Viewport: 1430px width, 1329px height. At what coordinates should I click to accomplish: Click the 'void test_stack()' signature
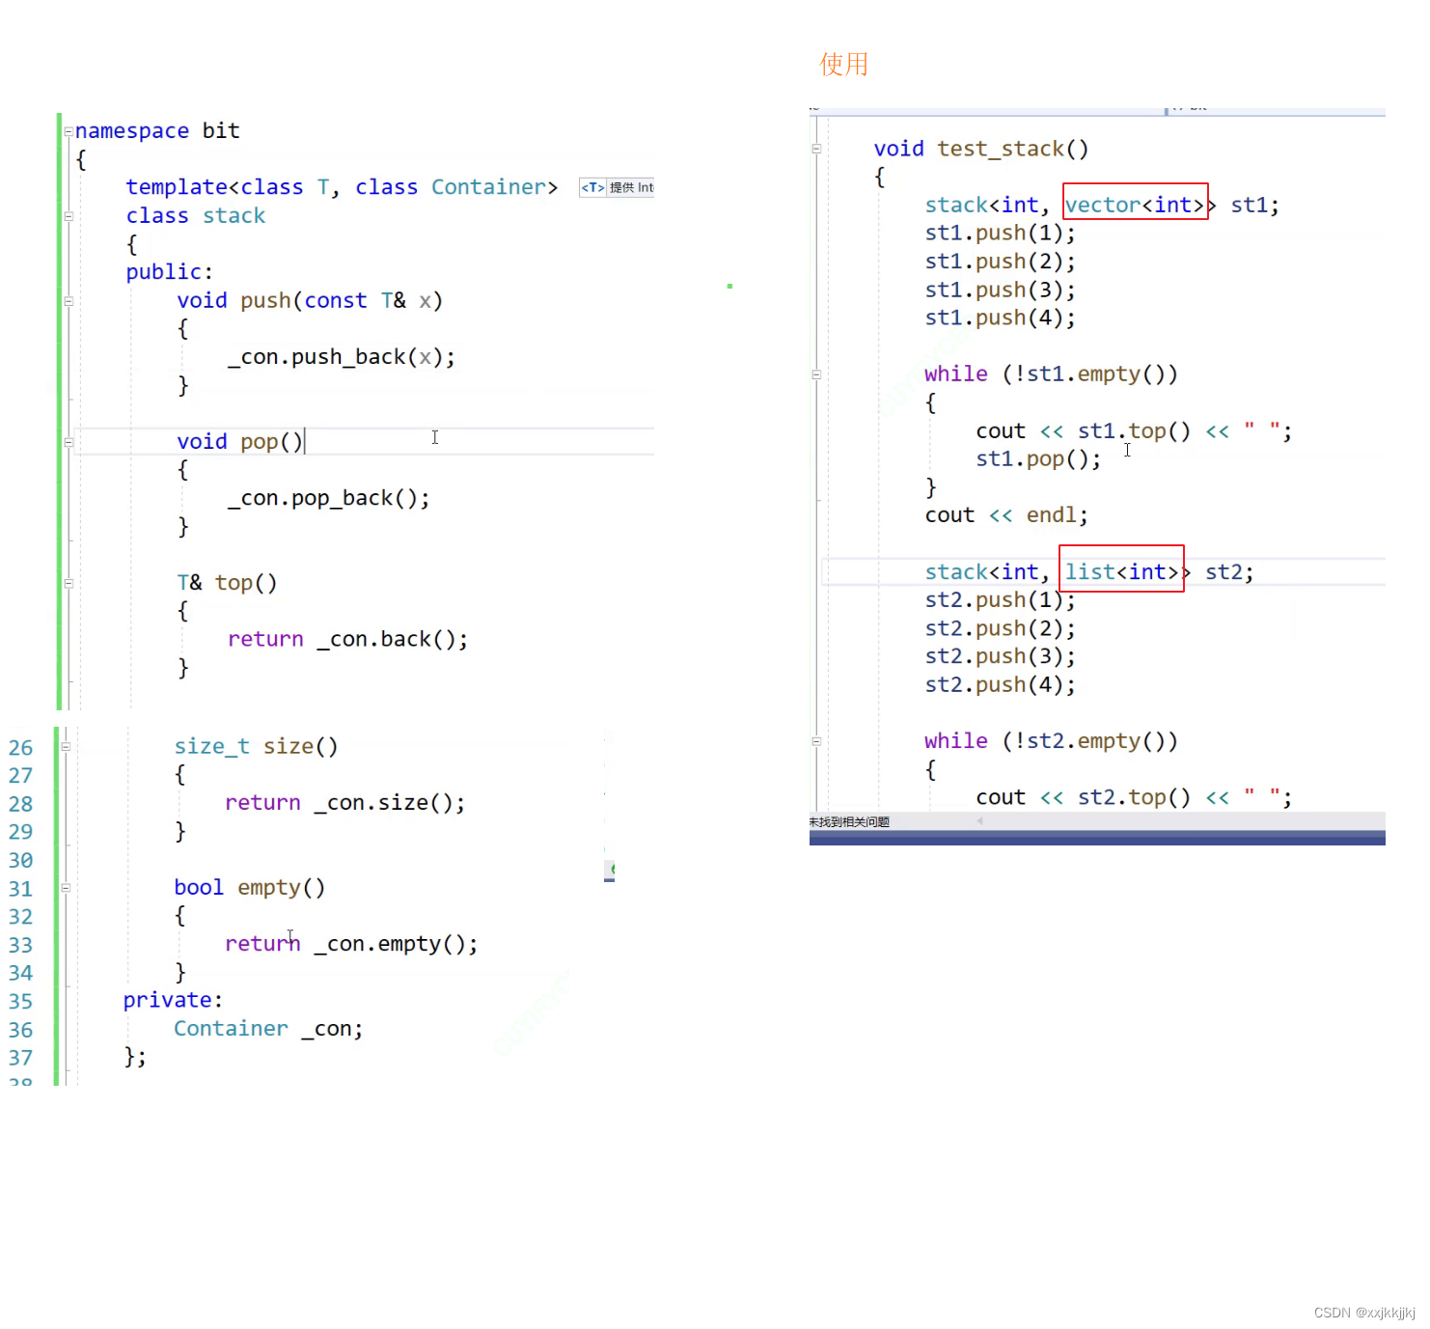pos(981,149)
